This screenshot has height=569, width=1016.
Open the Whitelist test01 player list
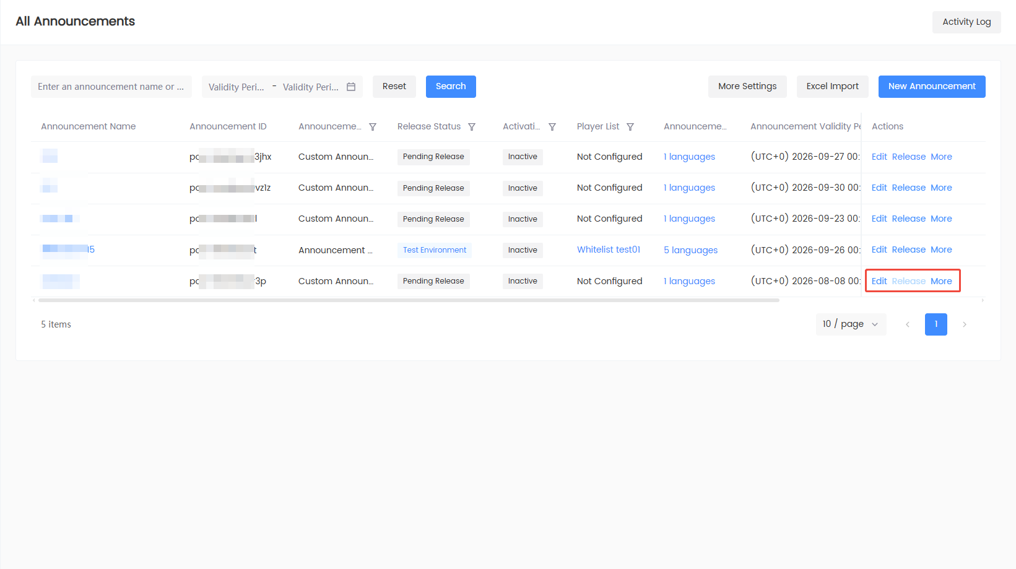pos(609,250)
